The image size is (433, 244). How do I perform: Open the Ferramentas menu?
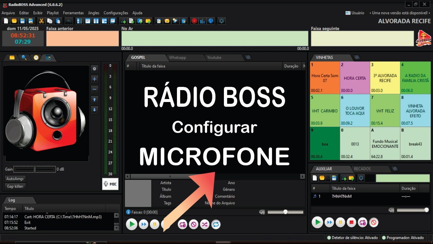tap(73, 13)
